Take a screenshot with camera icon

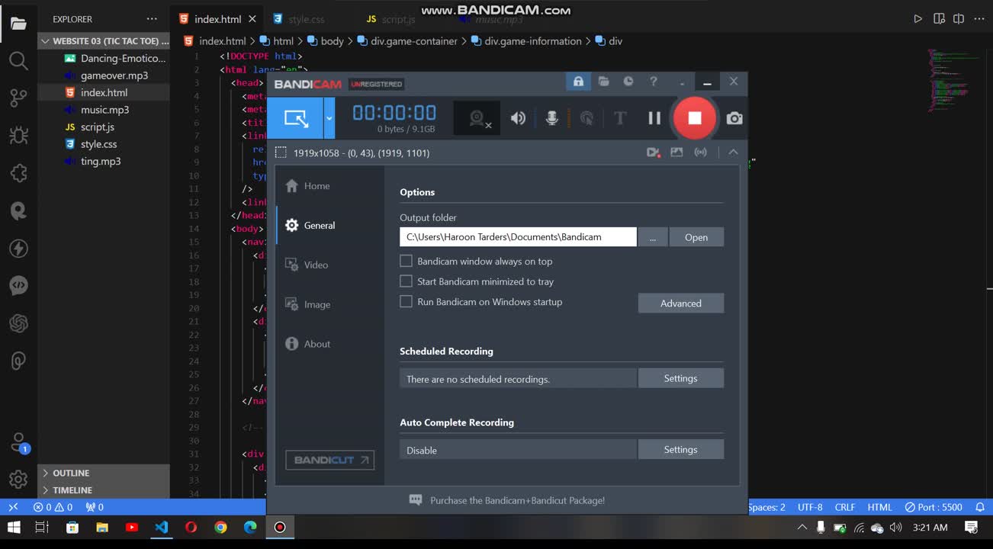(734, 118)
